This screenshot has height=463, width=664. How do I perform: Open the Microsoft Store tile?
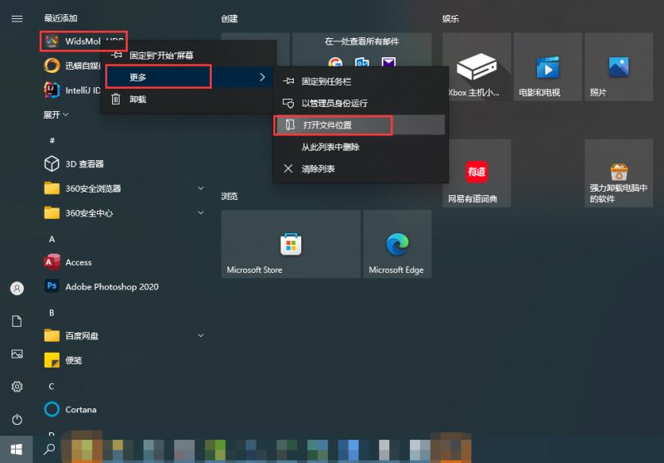tap(291, 244)
